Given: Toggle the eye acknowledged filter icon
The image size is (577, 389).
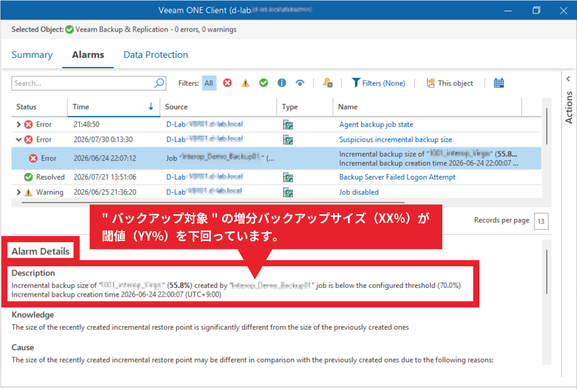Looking at the screenshot, I should tap(300, 83).
